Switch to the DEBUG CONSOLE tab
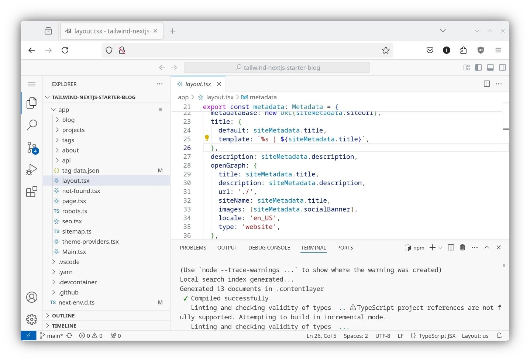 coord(269,248)
